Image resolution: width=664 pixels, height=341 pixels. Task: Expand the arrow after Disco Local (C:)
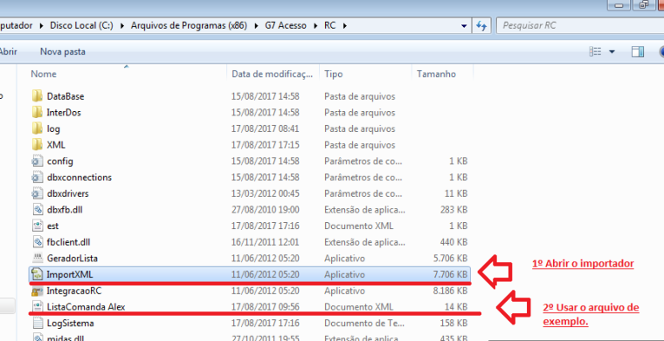[x=122, y=25]
